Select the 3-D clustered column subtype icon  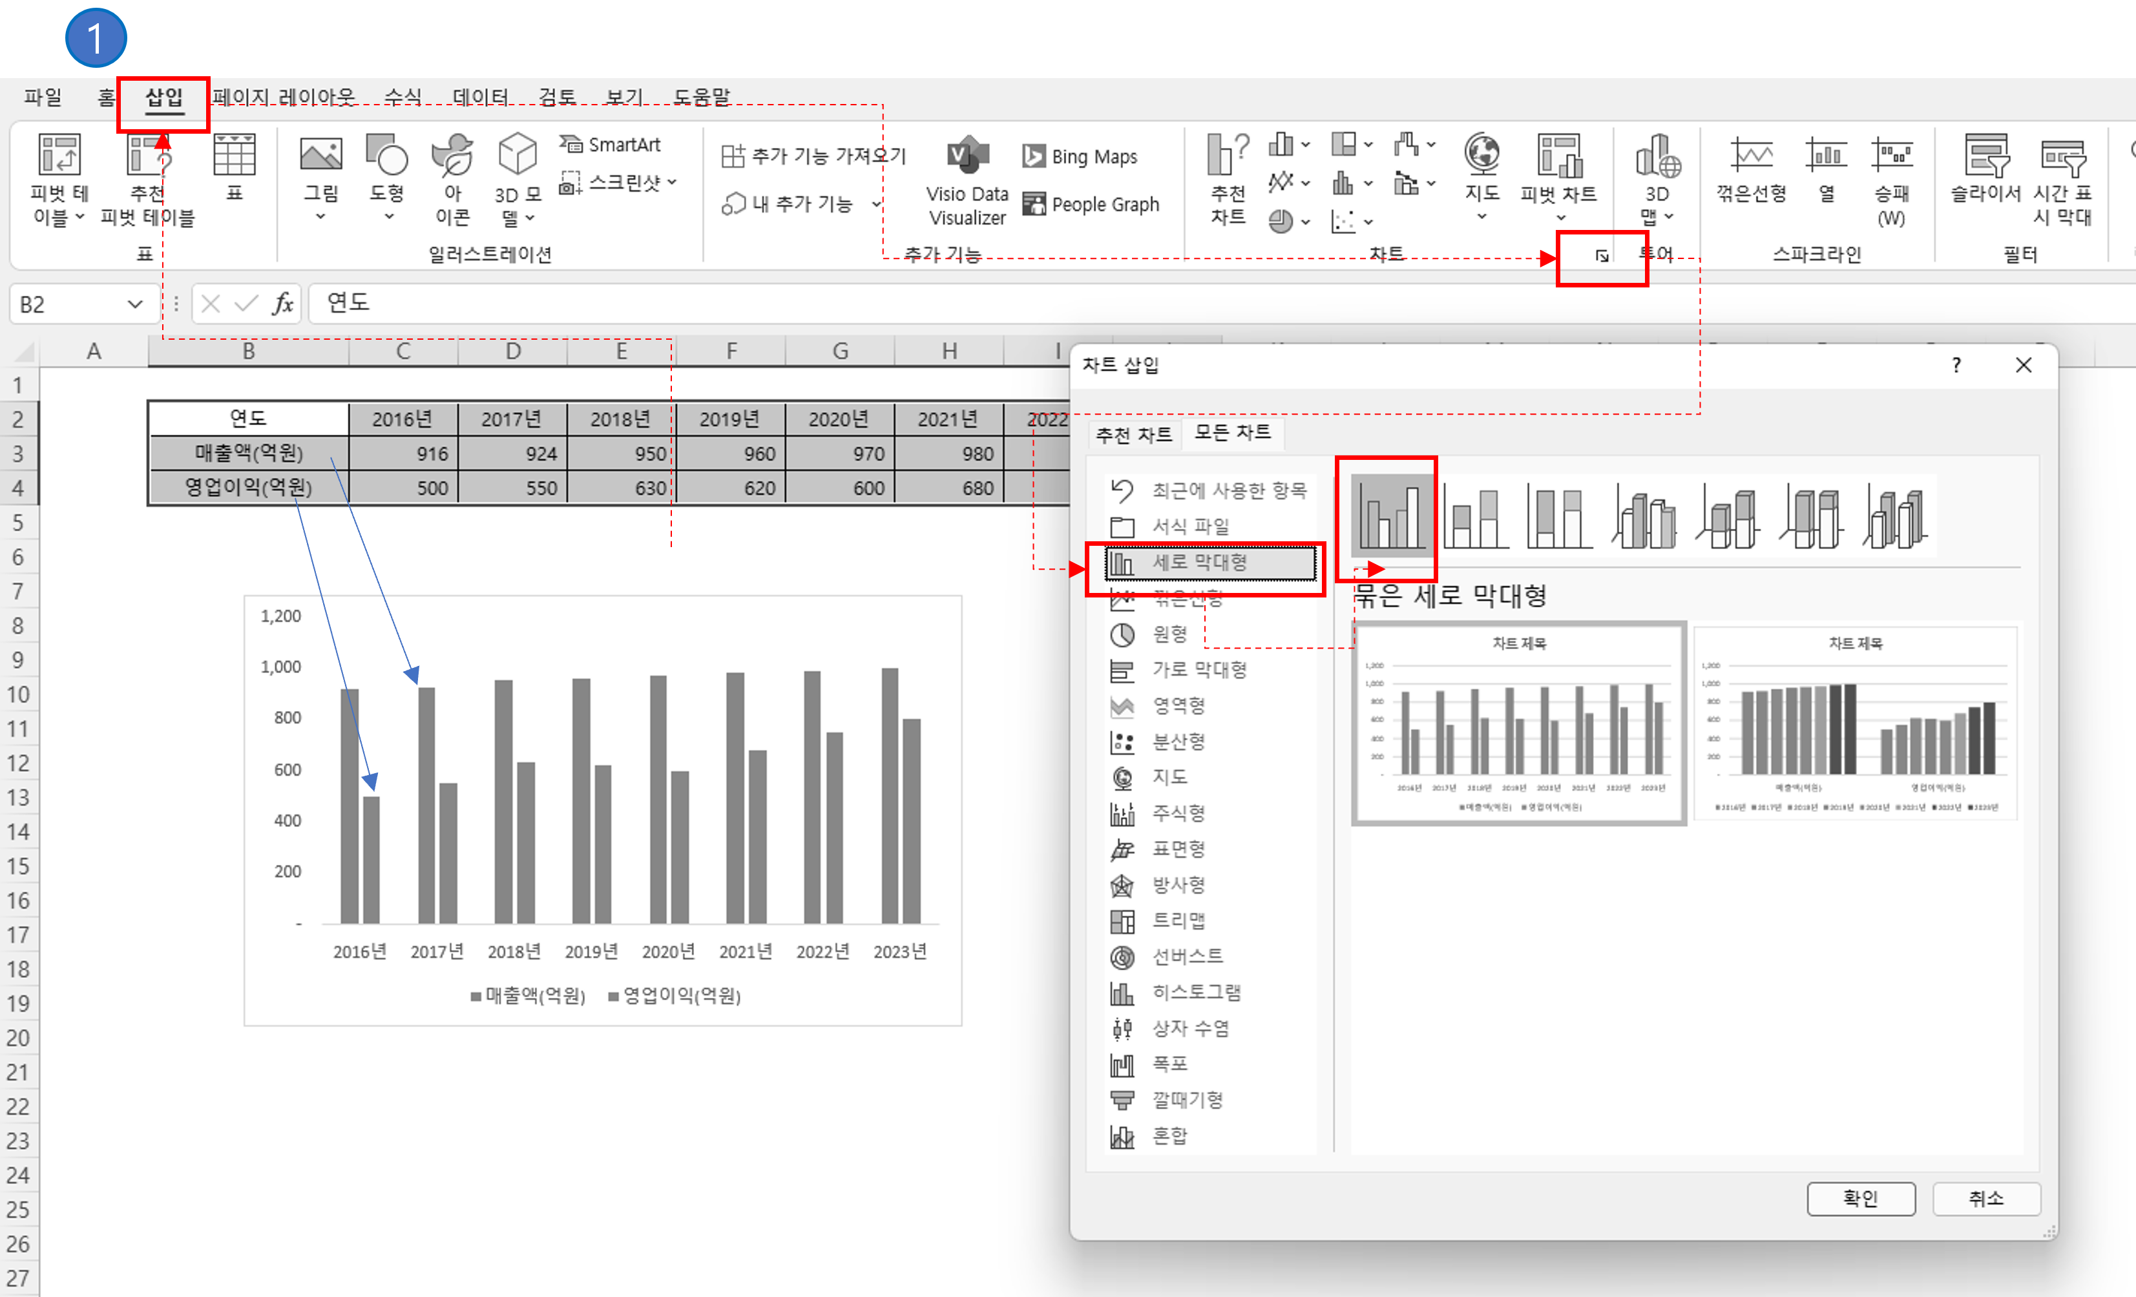1644,517
